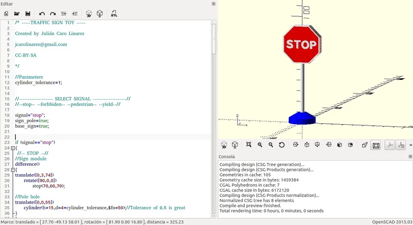Save the file with the floppy icon
This screenshot has width=413, height=225.
pos(28,14)
